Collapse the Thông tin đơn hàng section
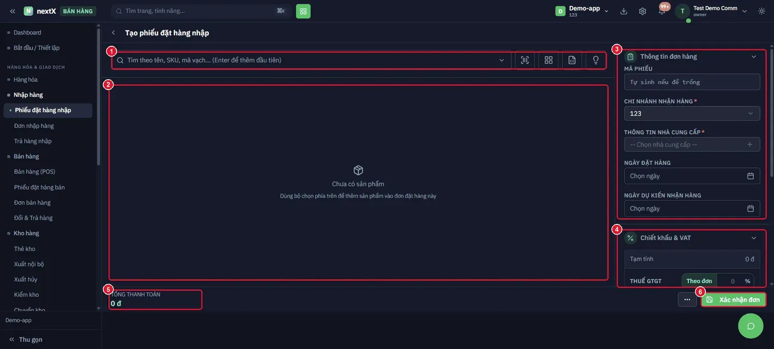Screen dimensions: 774x349 point(754,57)
